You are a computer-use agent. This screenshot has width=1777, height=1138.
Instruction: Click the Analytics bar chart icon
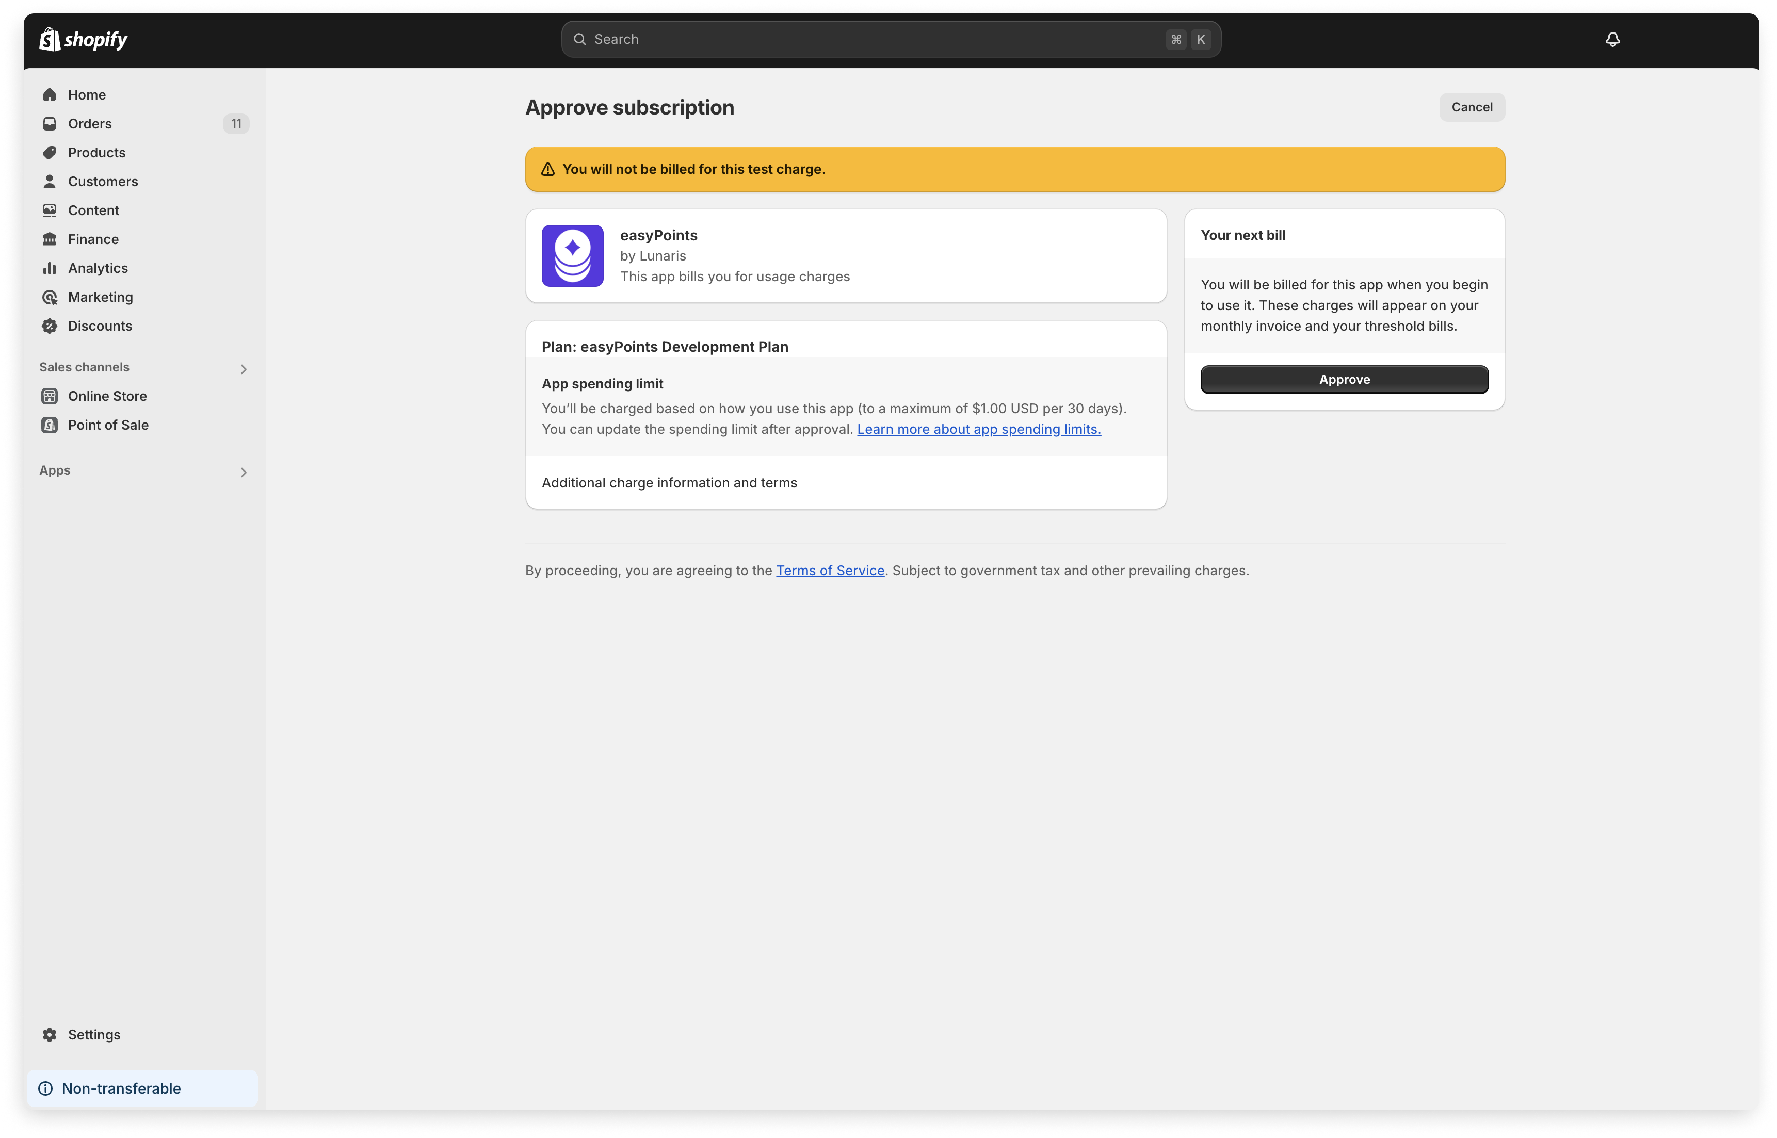coord(50,268)
